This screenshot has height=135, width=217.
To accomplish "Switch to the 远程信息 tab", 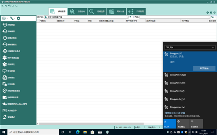I will pos(97,12).
